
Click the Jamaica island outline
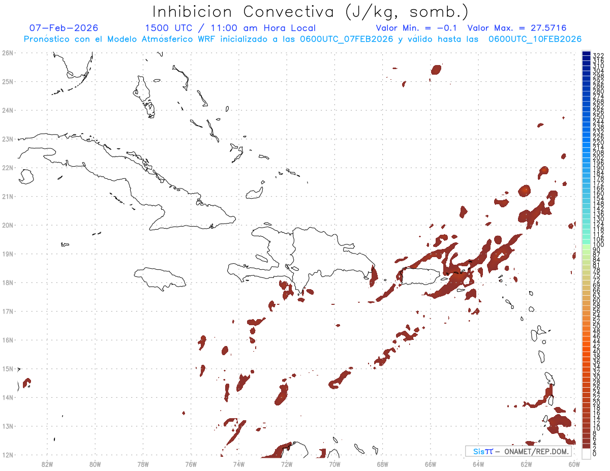(x=160, y=278)
